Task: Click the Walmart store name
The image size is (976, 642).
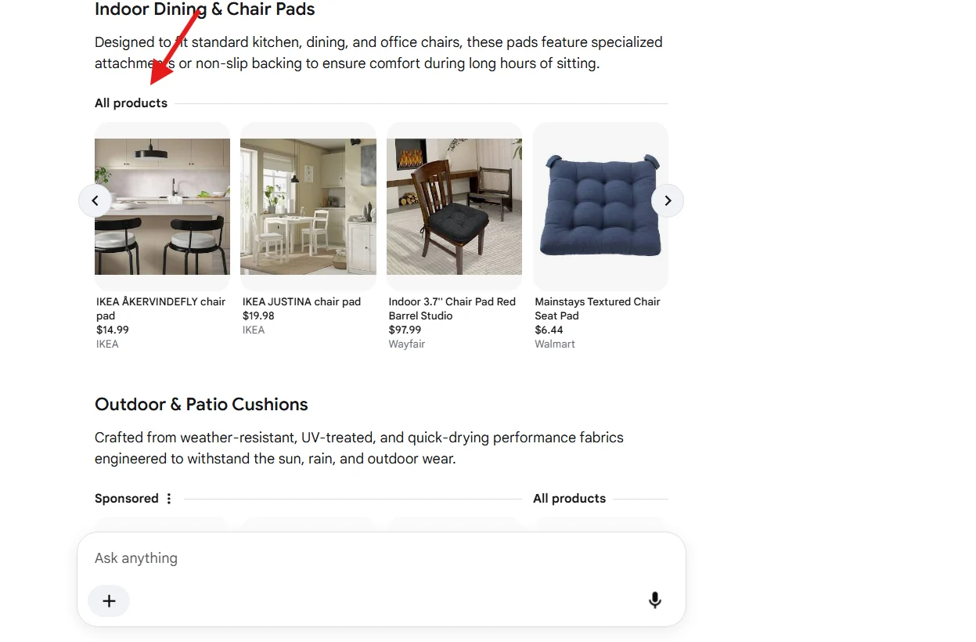Action: coord(555,344)
